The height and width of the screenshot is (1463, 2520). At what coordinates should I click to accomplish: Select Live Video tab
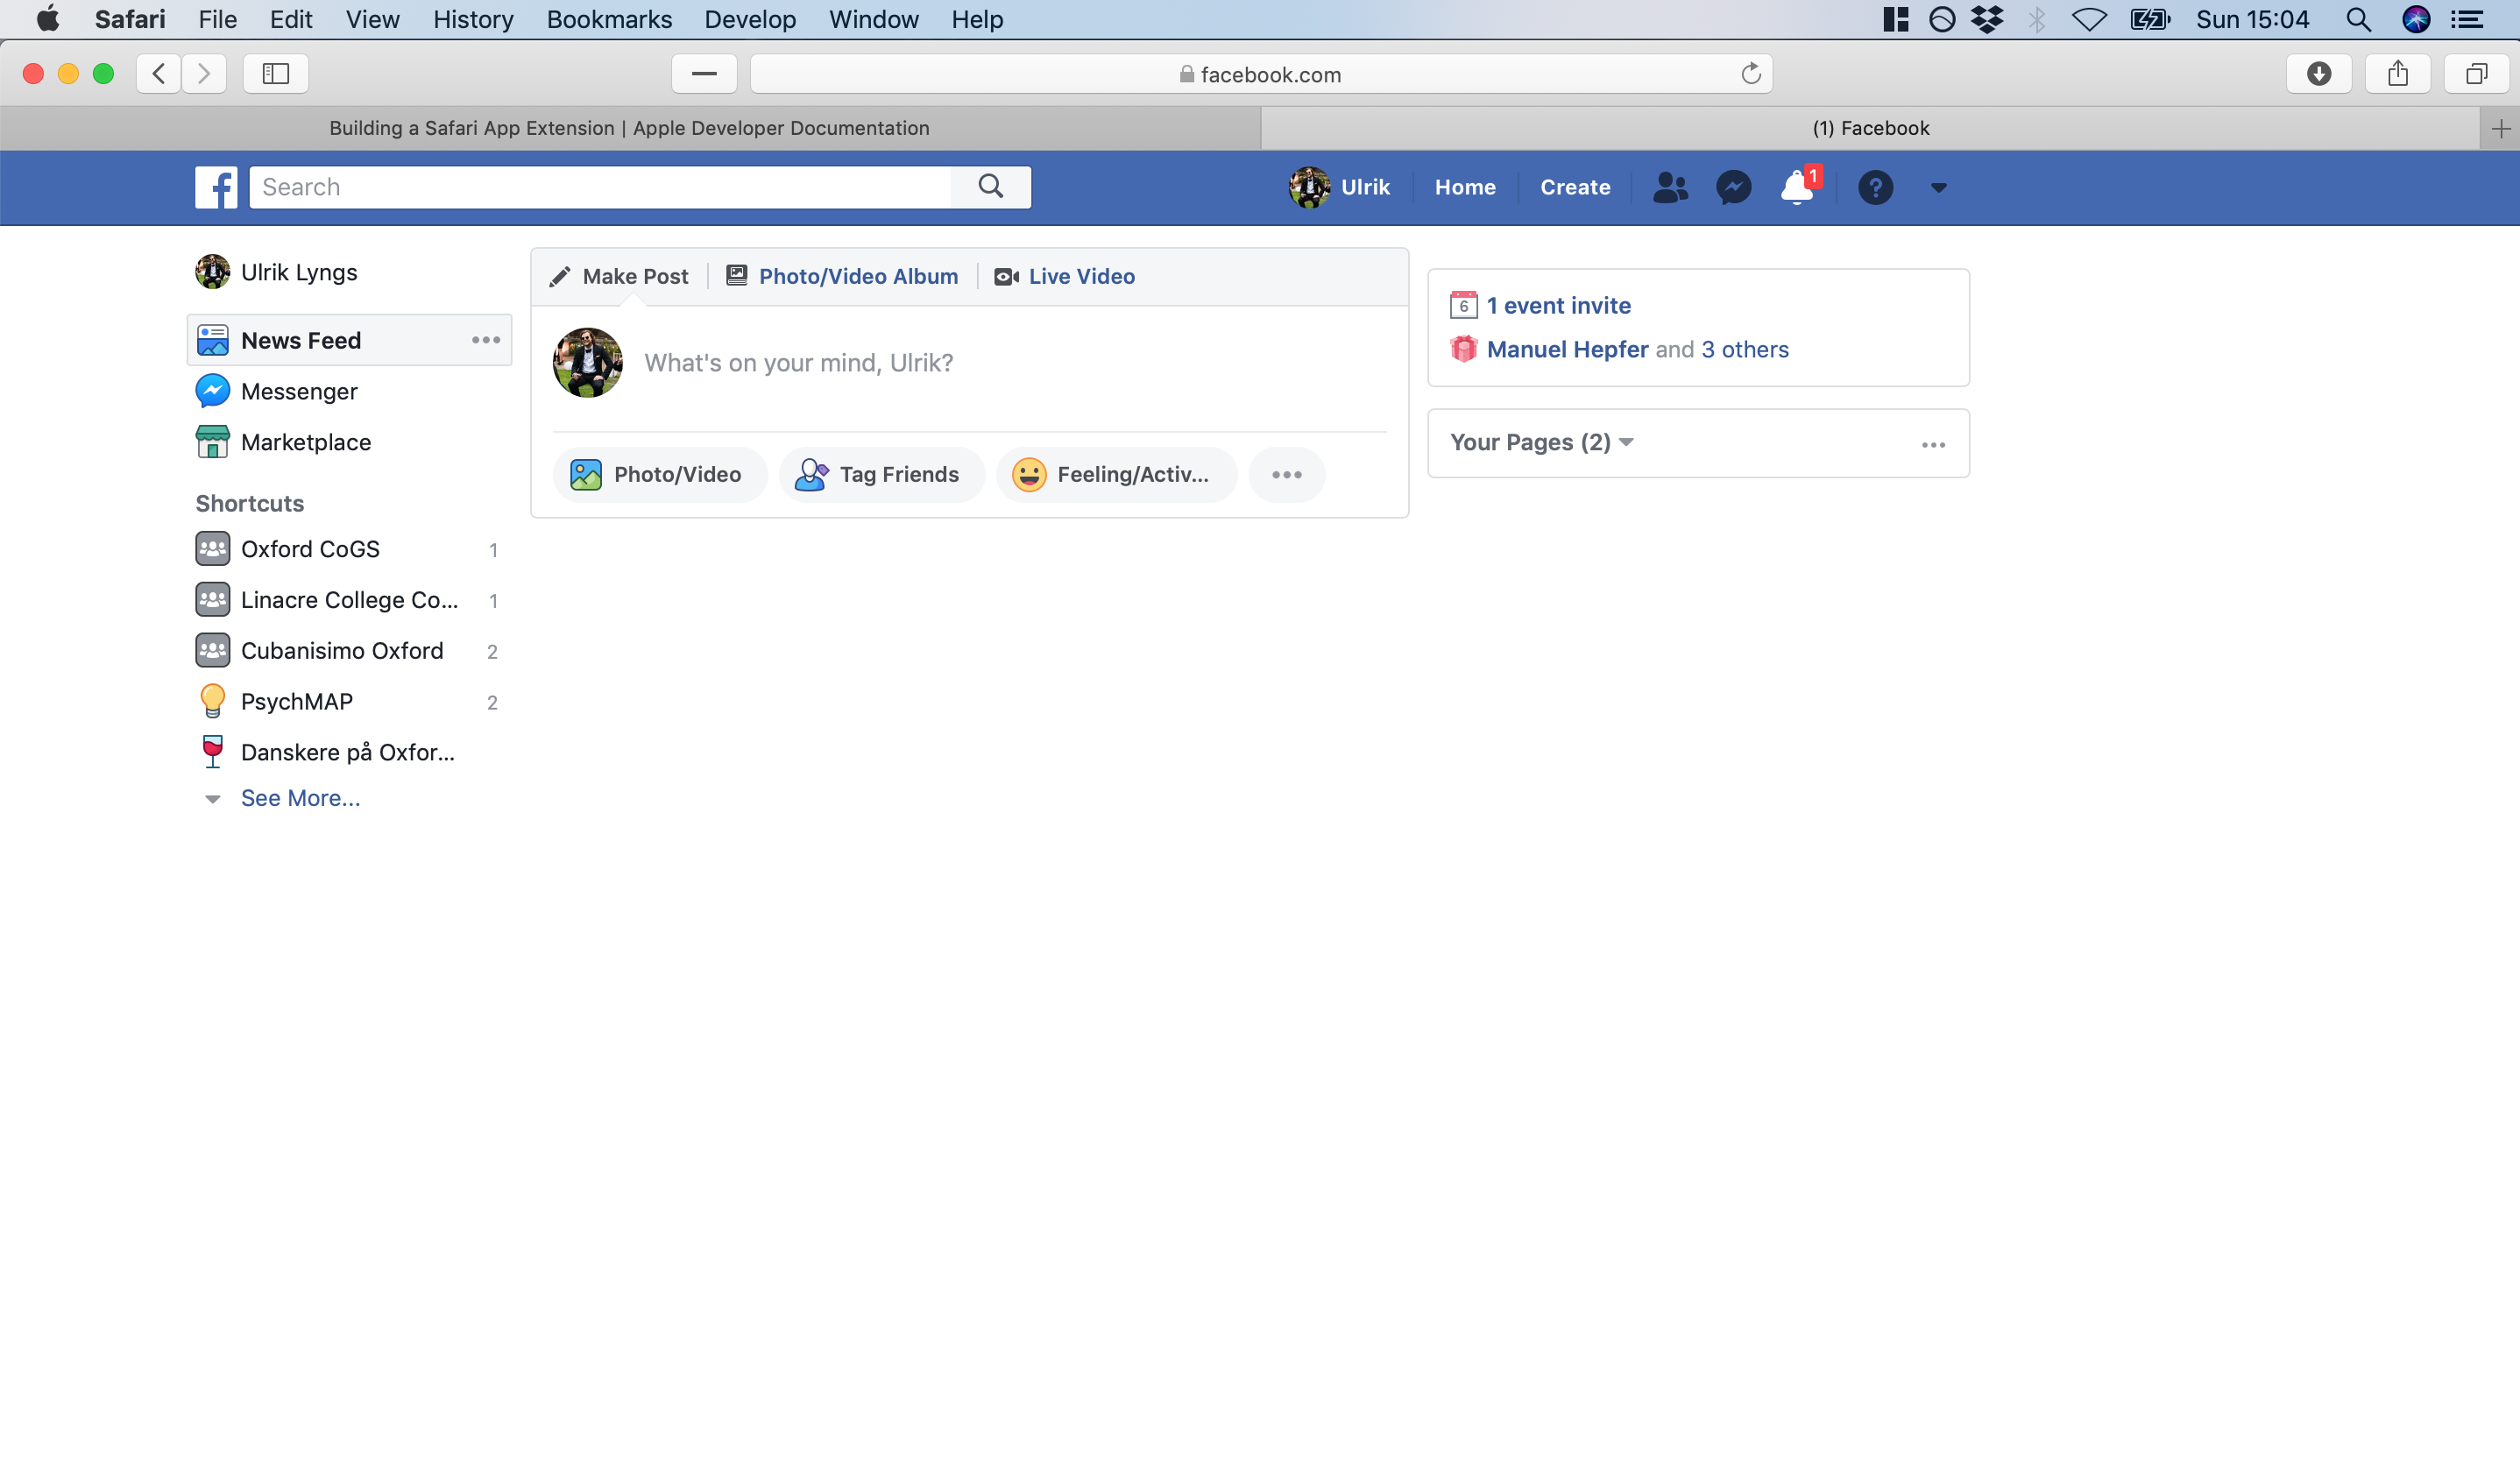click(1064, 276)
